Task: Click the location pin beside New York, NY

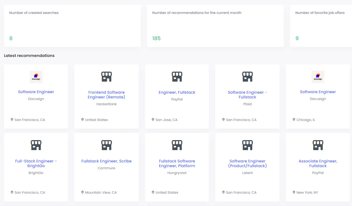Action: point(294,192)
